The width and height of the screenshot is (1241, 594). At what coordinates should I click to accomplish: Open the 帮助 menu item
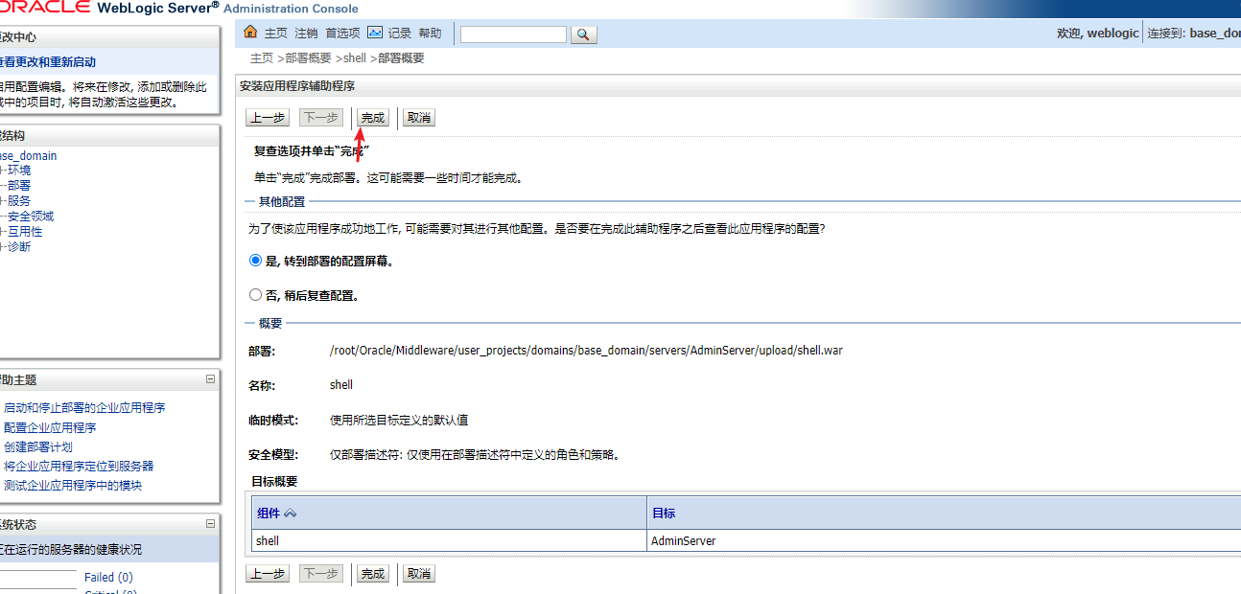(431, 34)
